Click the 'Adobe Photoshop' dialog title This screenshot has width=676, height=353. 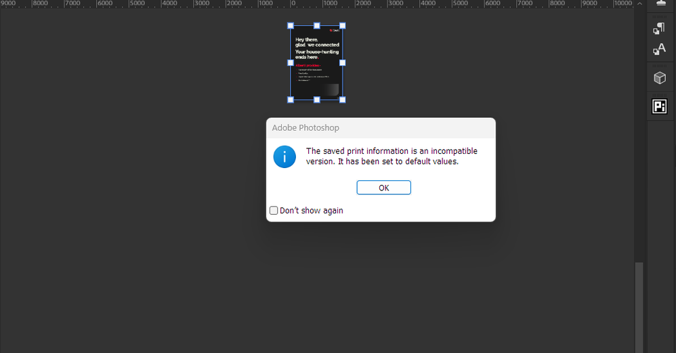(x=305, y=127)
